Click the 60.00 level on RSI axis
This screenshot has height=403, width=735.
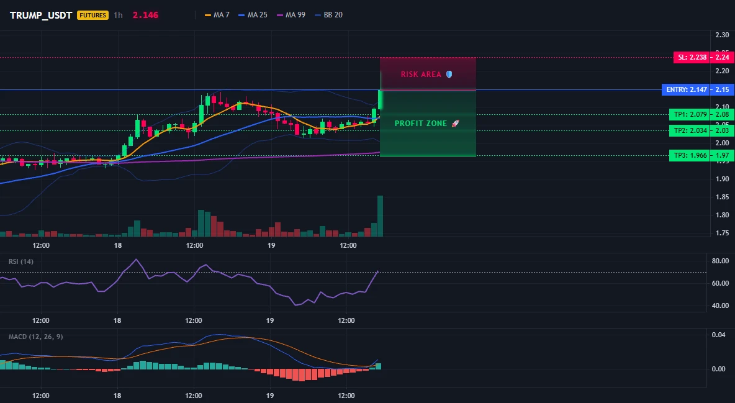coord(720,283)
